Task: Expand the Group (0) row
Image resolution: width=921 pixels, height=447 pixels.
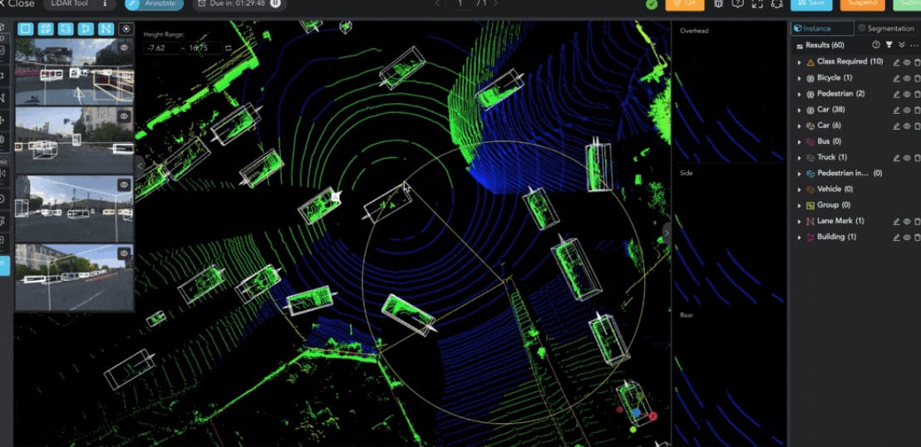Action: (799, 205)
